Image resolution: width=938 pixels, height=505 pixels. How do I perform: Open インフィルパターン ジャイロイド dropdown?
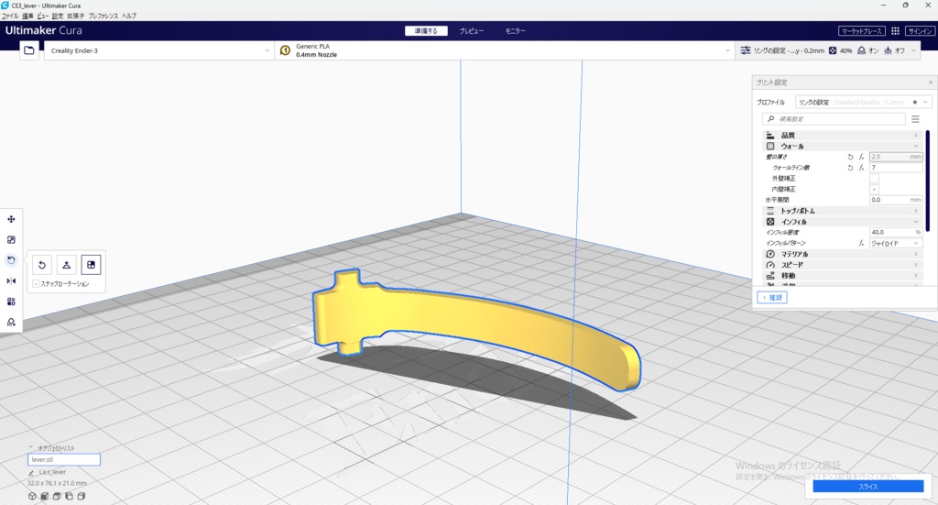pos(896,243)
